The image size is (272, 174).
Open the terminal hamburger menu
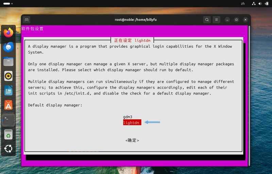click(x=217, y=20)
